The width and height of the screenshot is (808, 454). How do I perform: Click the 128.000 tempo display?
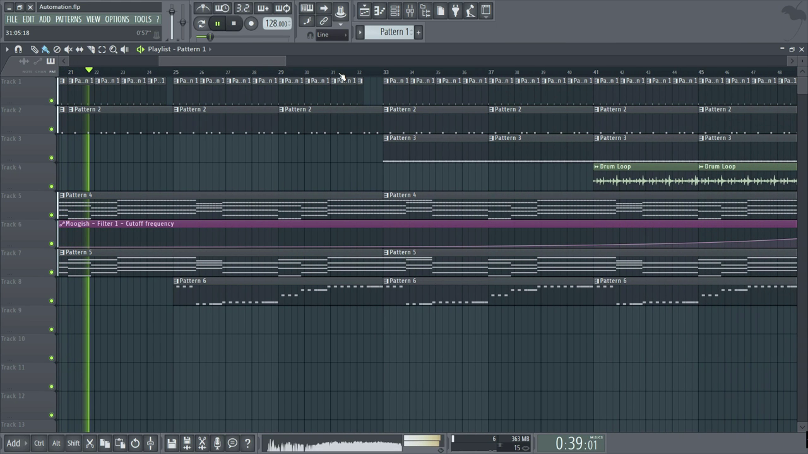(276, 23)
